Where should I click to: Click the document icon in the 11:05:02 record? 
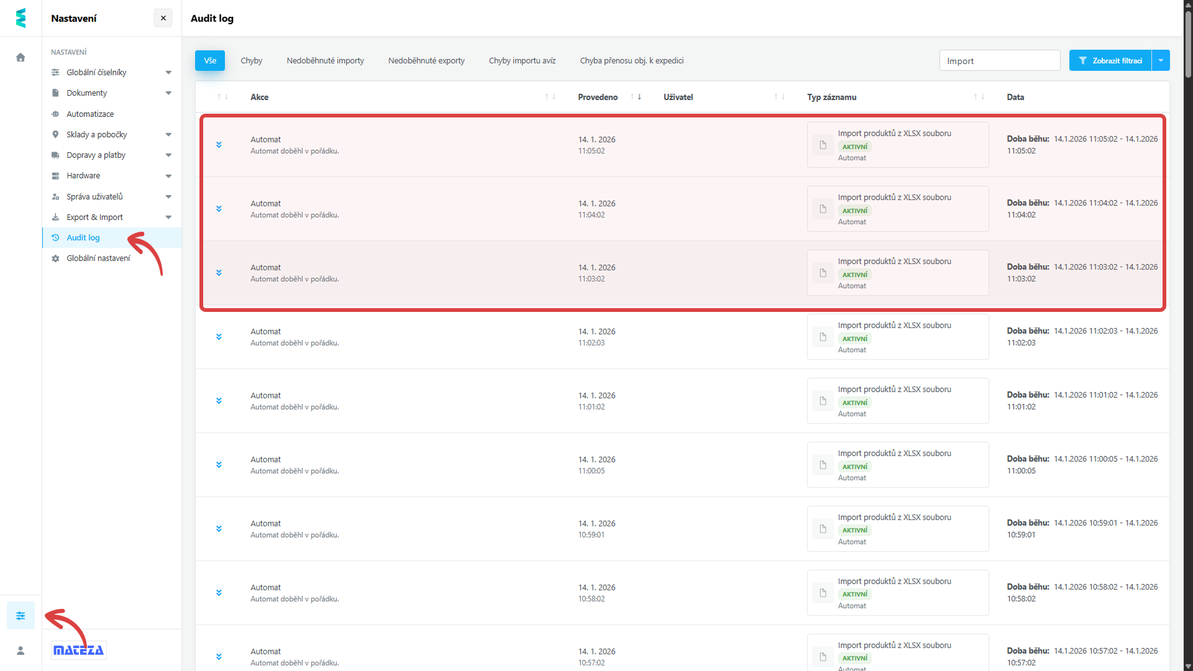(x=823, y=145)
